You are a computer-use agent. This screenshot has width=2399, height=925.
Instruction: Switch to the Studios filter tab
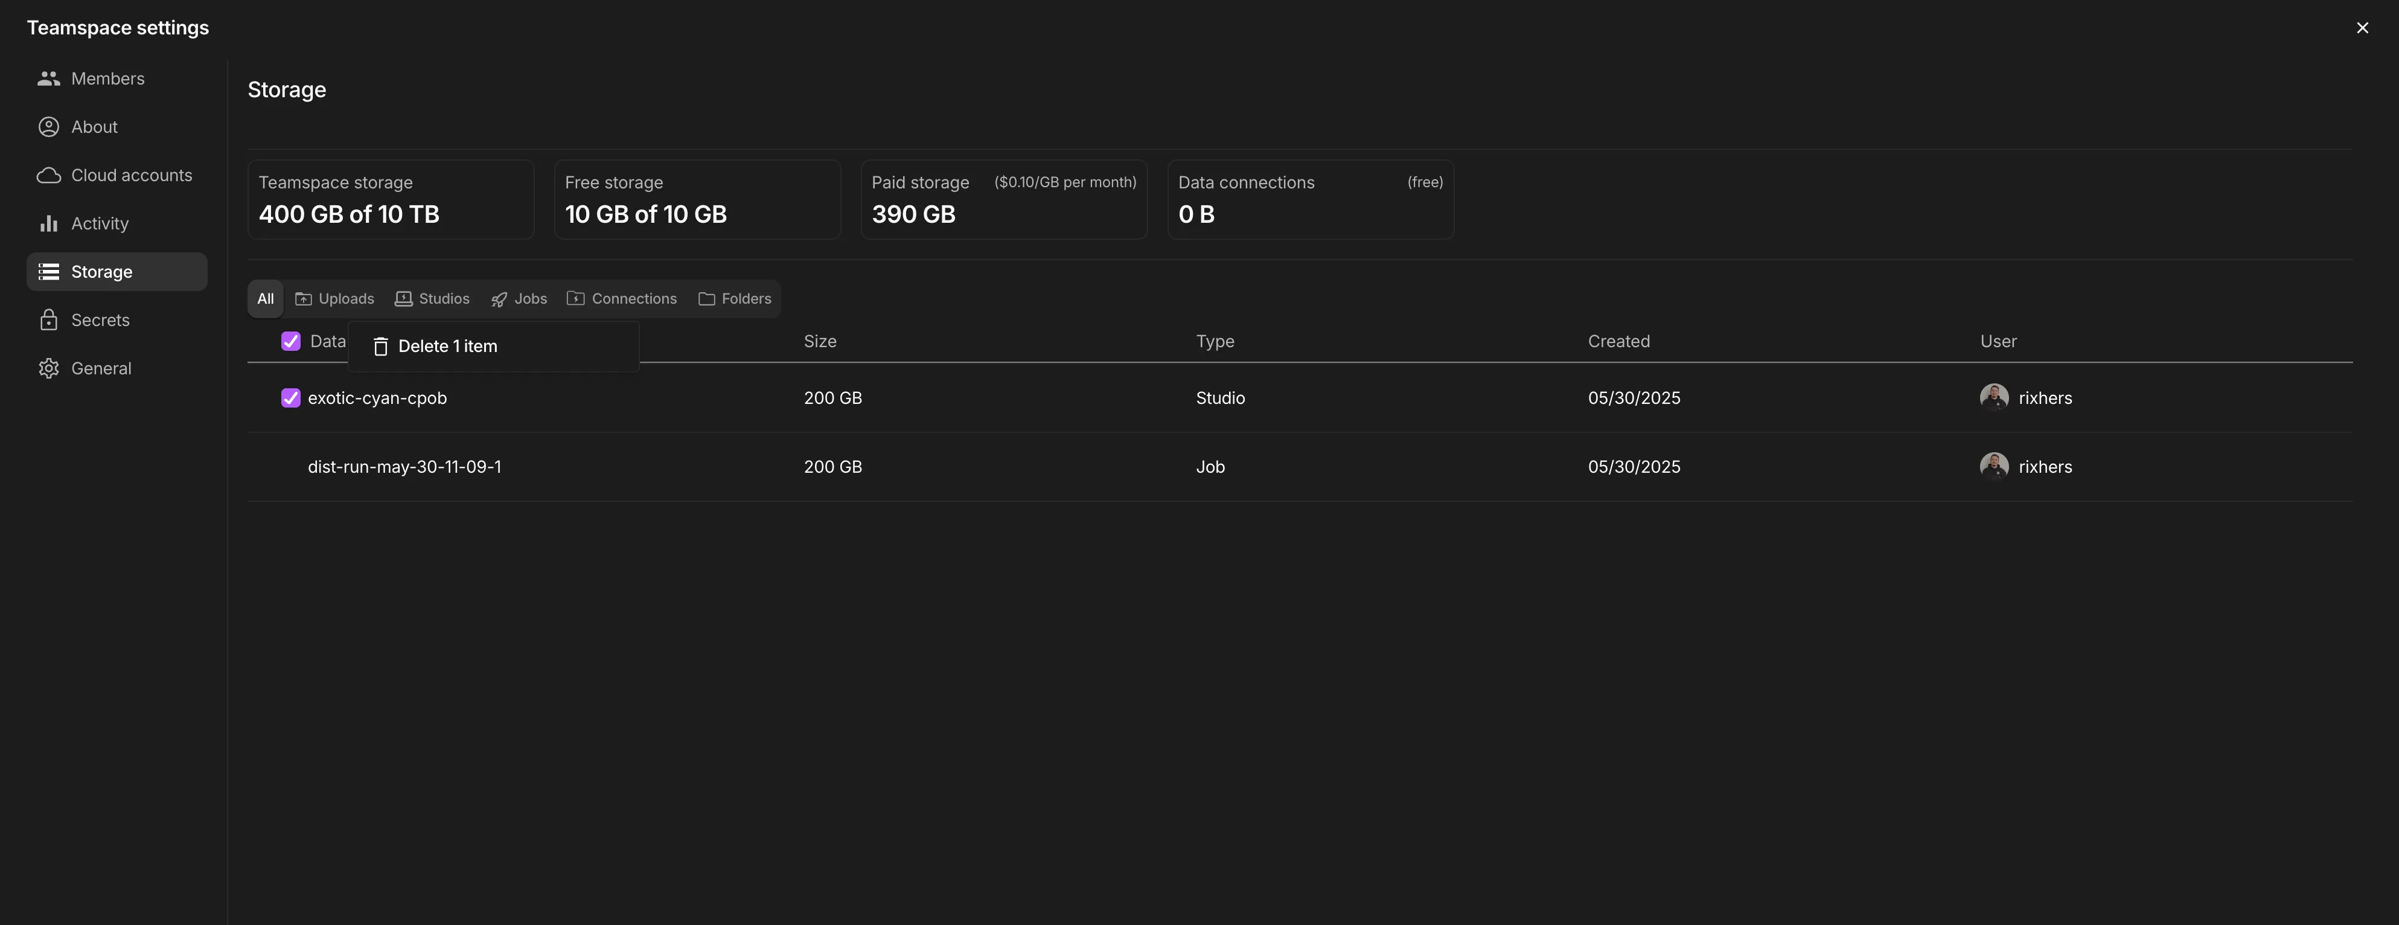432,299
